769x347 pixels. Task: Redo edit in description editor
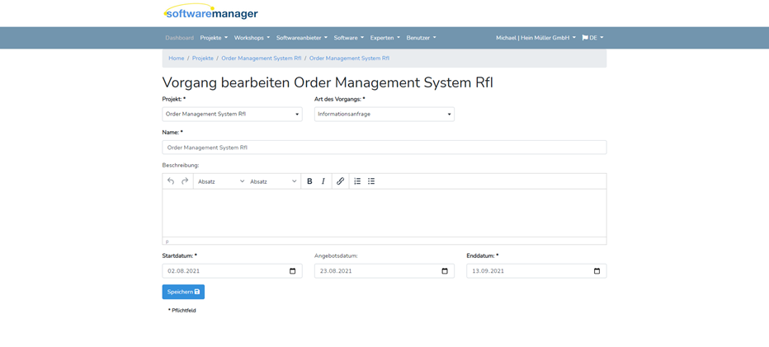coord(185,181)
